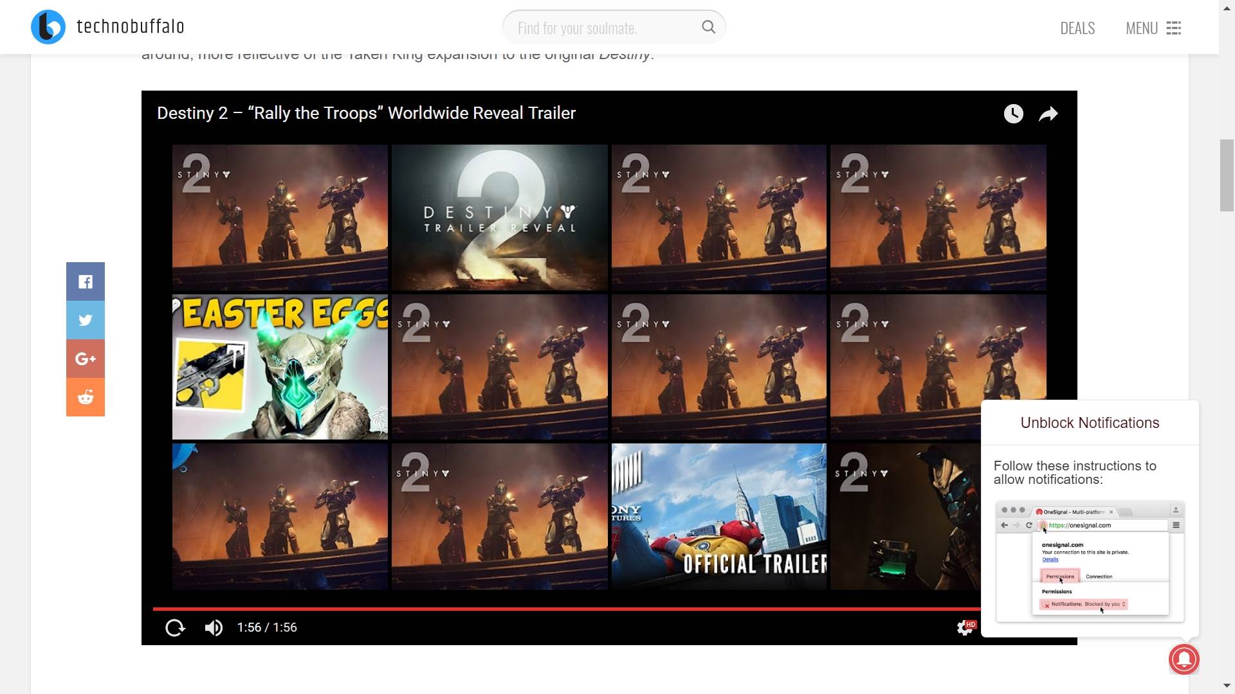Open the Destiny 2 Trailer Reveal thumbnail
The height and width of the screenshot is (694, 1235).
[x=499, y=217]
